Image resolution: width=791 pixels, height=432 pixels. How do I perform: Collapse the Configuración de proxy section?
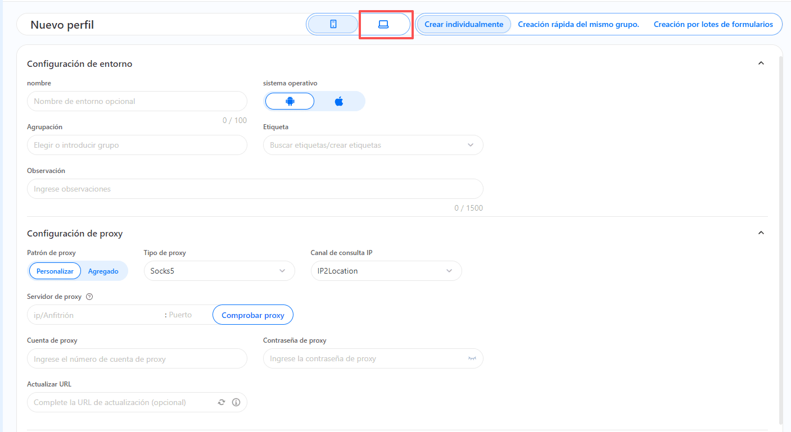(x=761, y=233)
